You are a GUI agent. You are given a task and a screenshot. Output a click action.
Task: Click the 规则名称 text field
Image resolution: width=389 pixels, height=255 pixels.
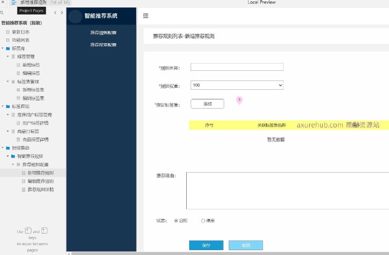point(237,67)
